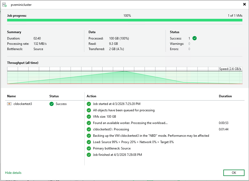249x181 pixels.
Task: Click the green job progress bar
Action: click(124, 20)
